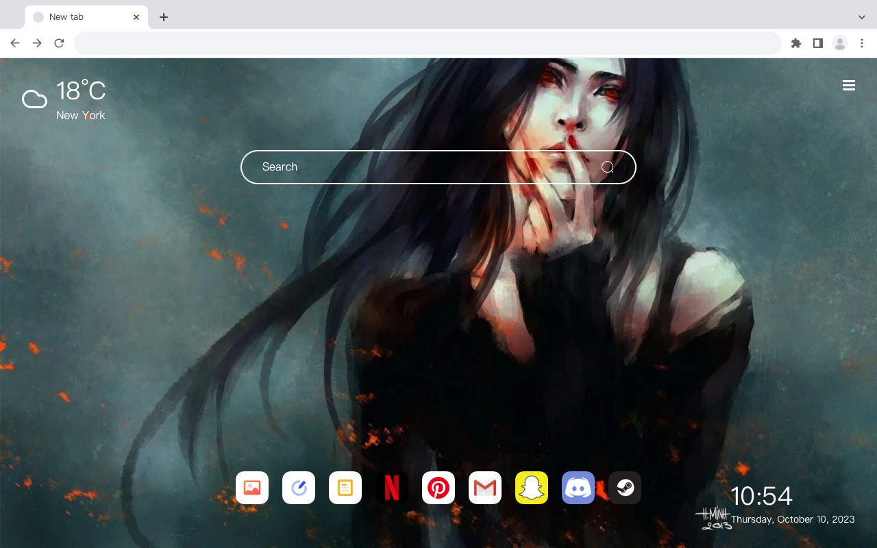
Task: Open the Steam shortcut
Action: coord(625,488)
